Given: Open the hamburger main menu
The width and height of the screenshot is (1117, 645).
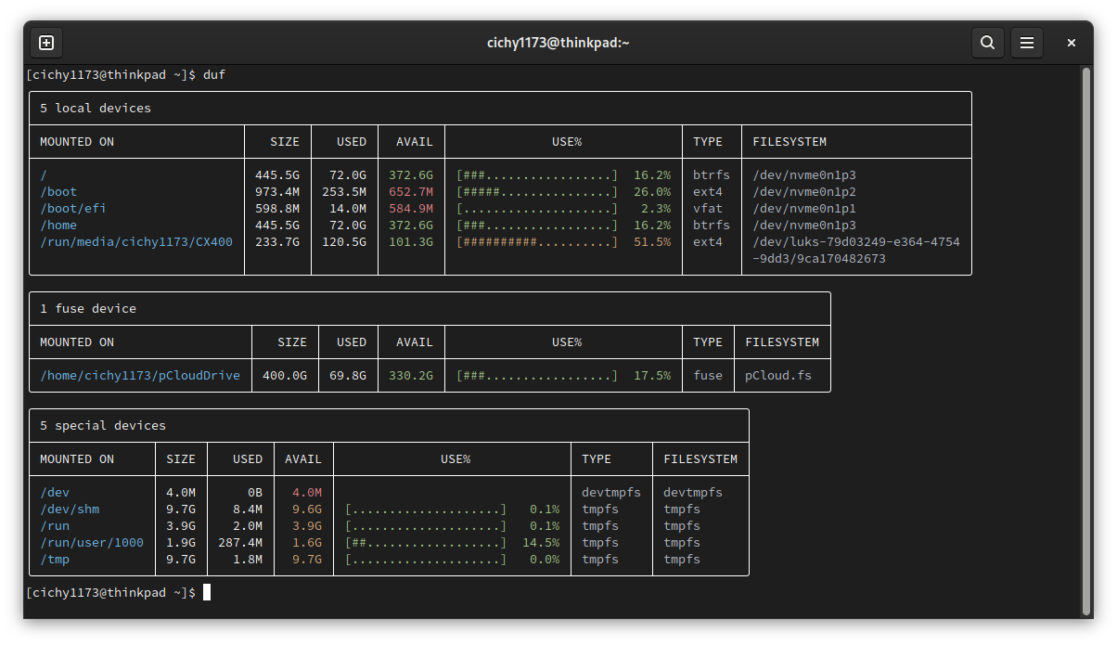Looking at the screenshot, I should 1027,43.
